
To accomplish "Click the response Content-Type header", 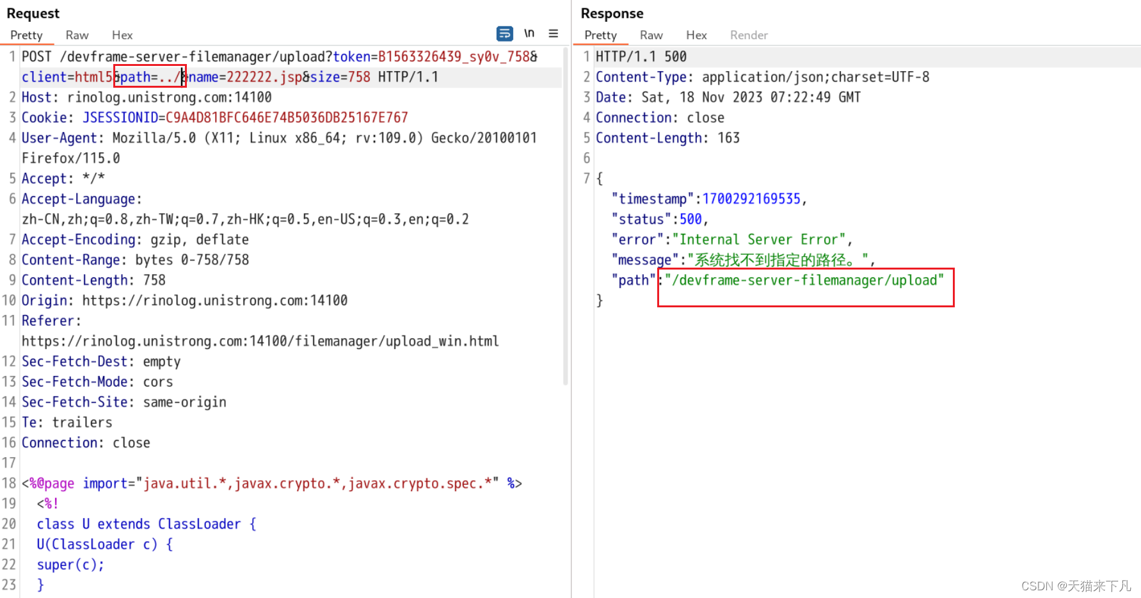I will pyautogui.click(x=763, y=77).
